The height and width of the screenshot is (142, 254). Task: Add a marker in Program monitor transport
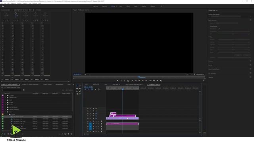117,80
